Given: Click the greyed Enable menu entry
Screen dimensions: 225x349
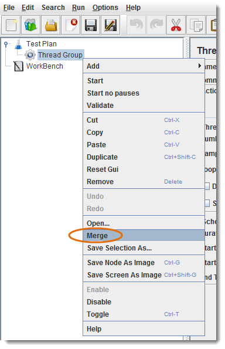Looking at the screenshot, I should (144, 290).
